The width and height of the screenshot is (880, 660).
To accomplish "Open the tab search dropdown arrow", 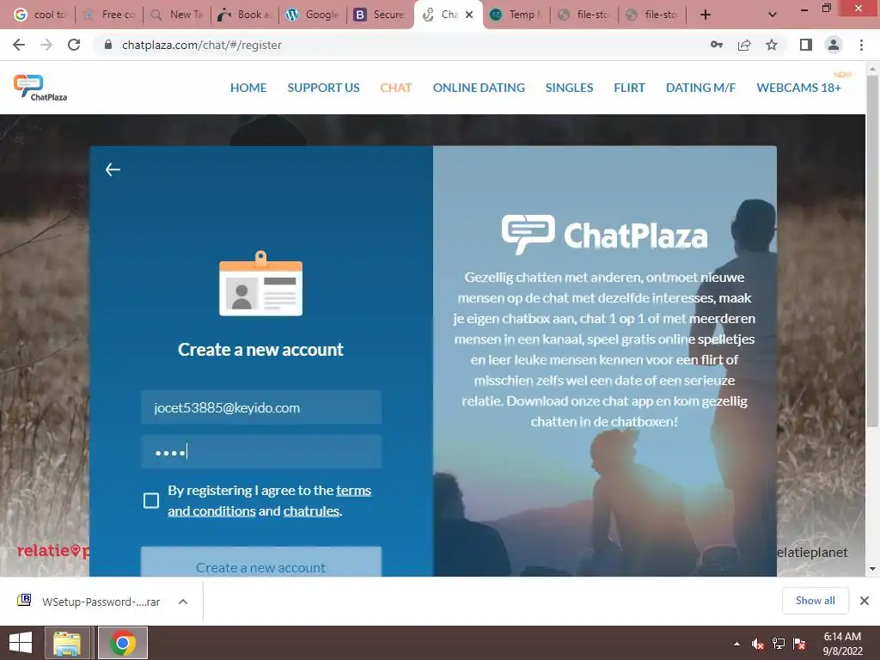I will point(773,15).
